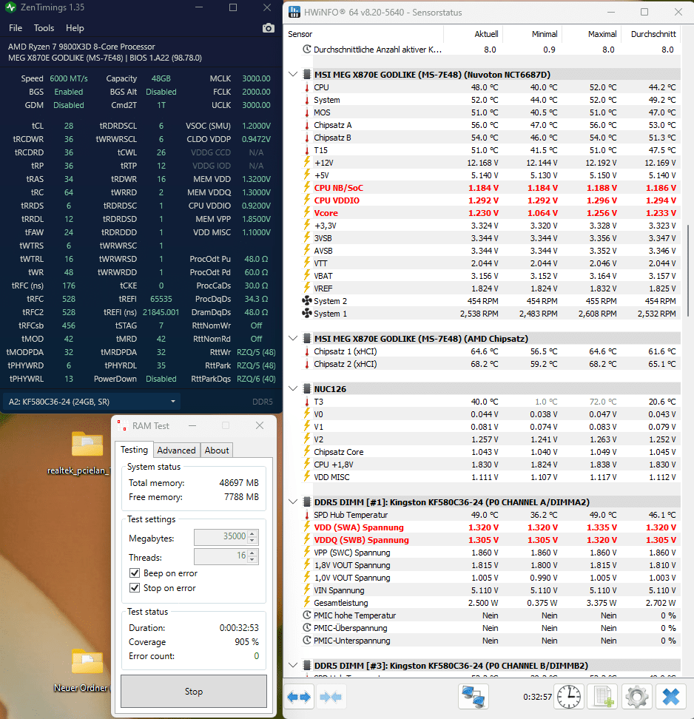Click the Aktuell column header
The height and width of the screenshot is (719, 694).
click(x=474, y=34)
